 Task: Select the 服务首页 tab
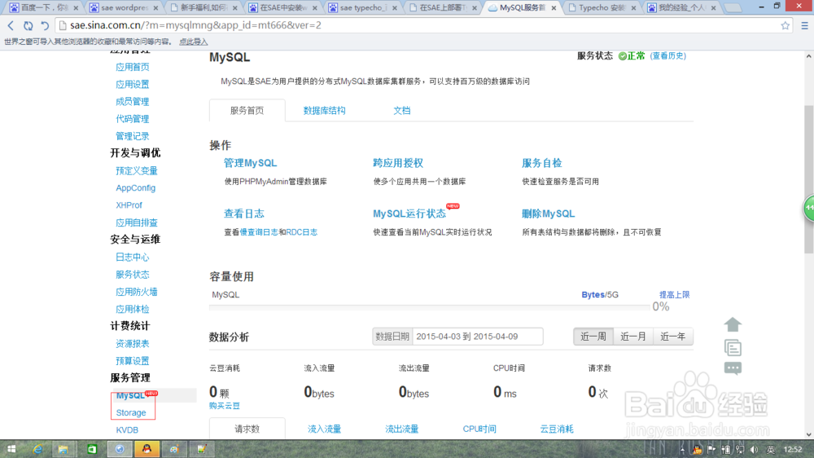(x=247, y=110)
